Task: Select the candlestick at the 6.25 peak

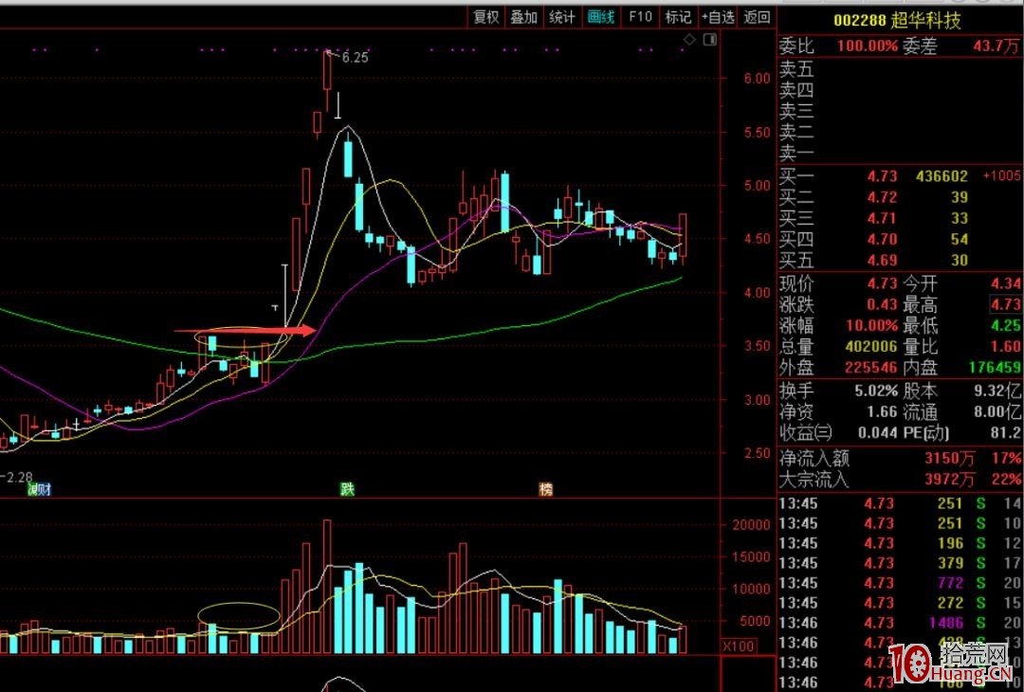Action: 327,80
